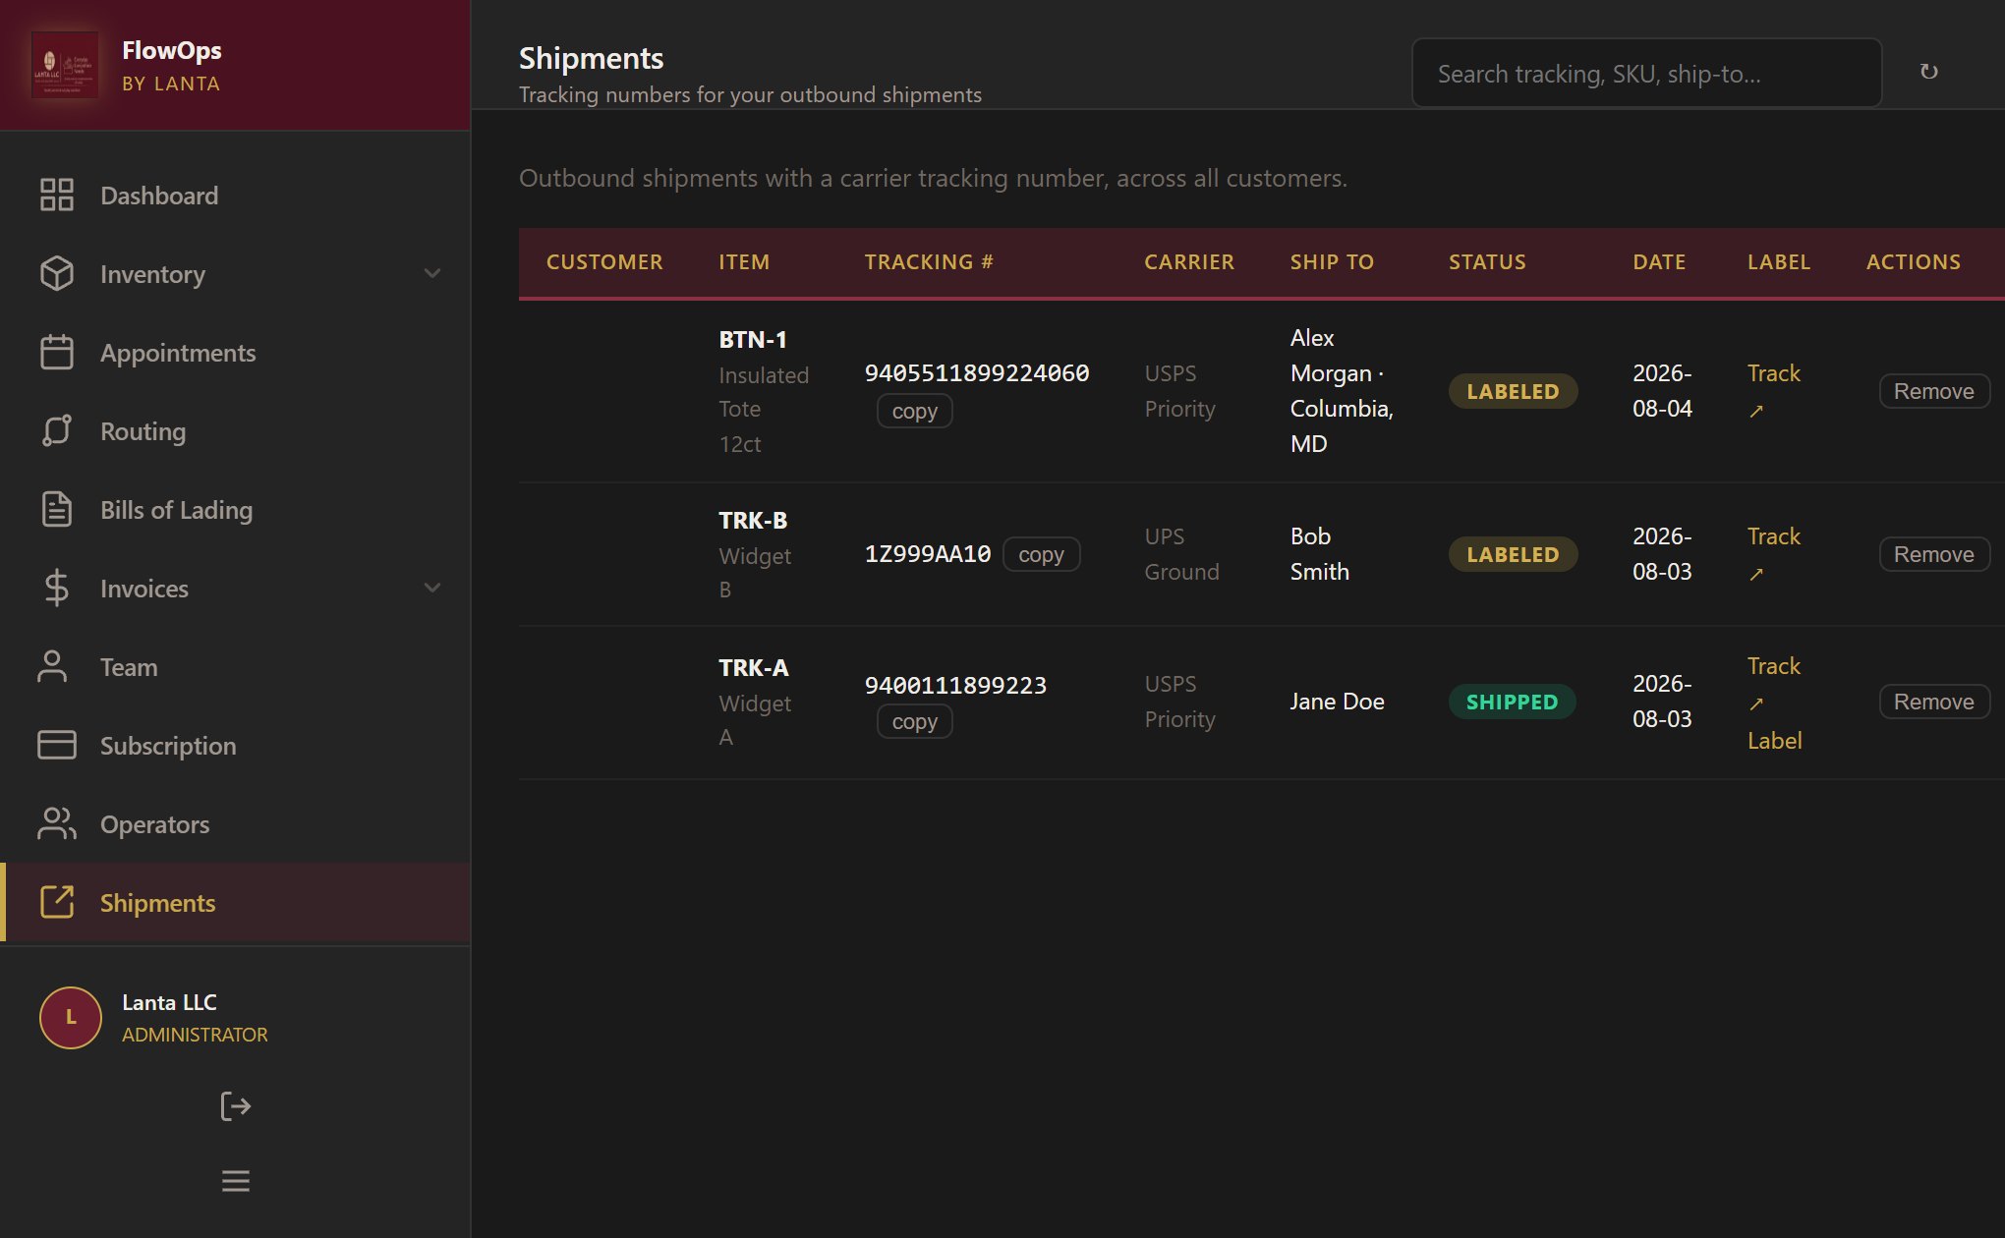Click the logout icon in sidebar
This screenshot has height=1238, width=2005.
[236, 1106]
